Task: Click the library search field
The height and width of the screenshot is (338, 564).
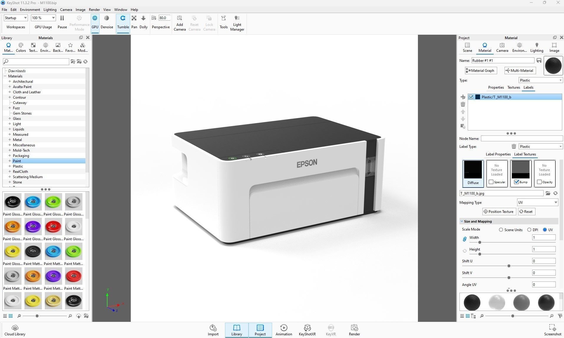Action: click(36, 61)
